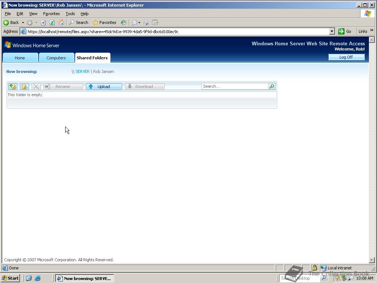Click the Log Off button
The width and height of the screenshot is (377, 283).
pos(346,57)
